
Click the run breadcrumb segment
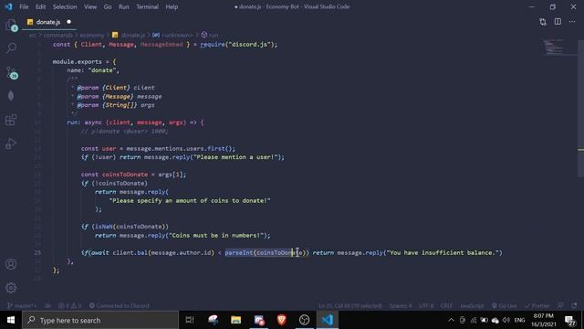pyautogui.click(x=214, y=35)
